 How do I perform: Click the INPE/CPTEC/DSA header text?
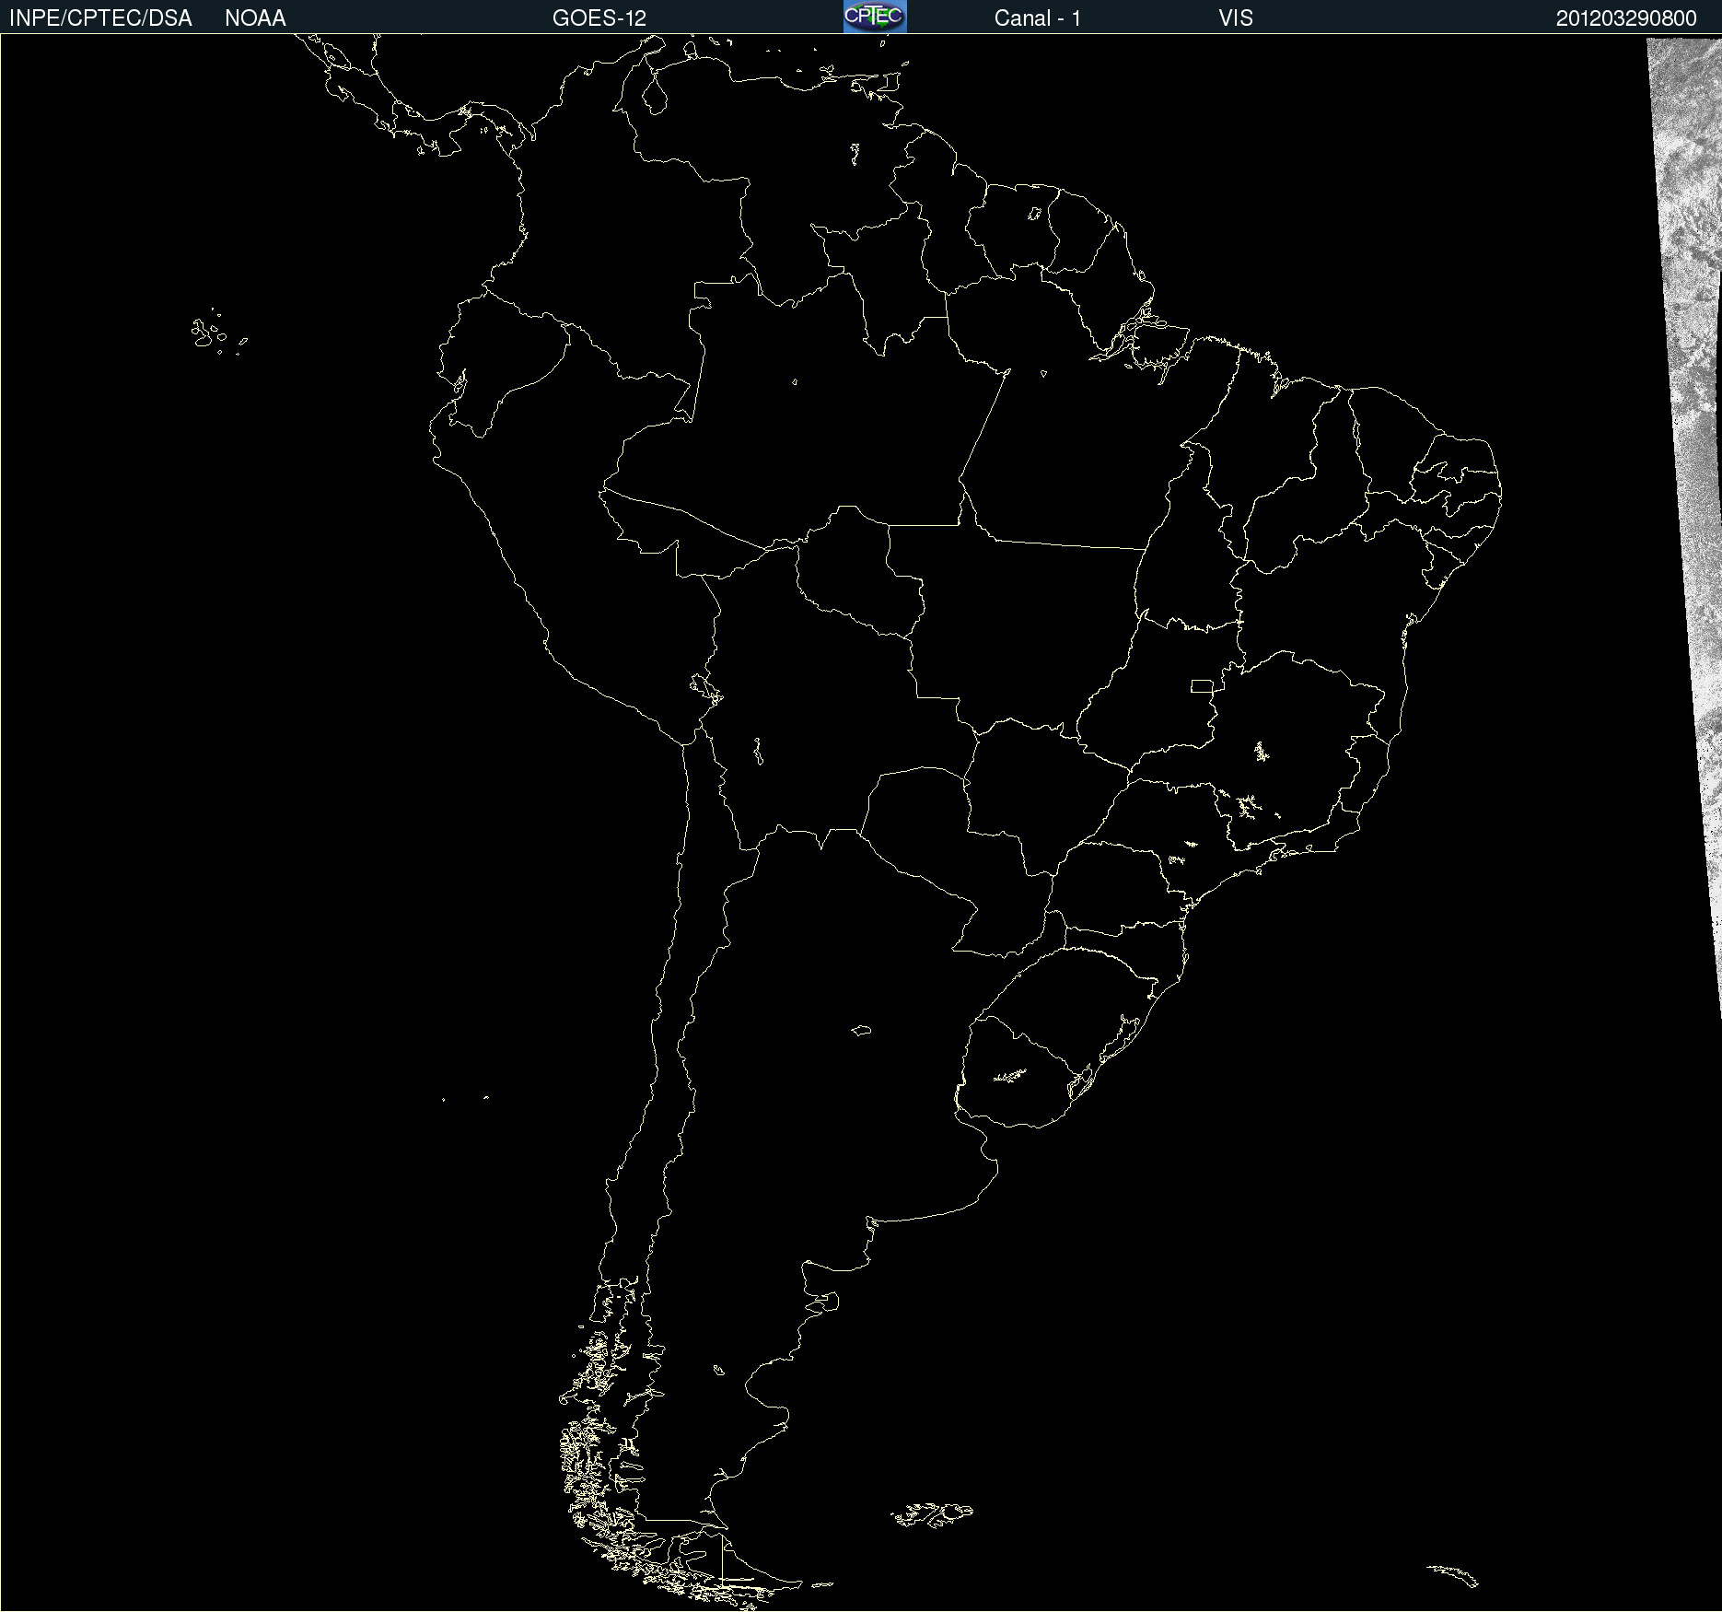point(100,18)
